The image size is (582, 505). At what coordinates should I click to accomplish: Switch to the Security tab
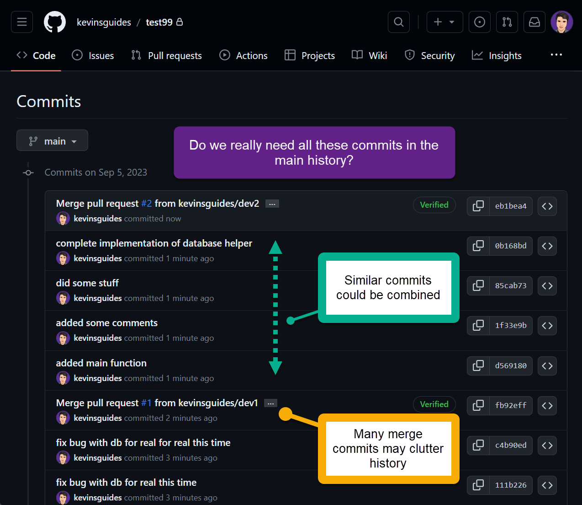(x=430, y=55)
